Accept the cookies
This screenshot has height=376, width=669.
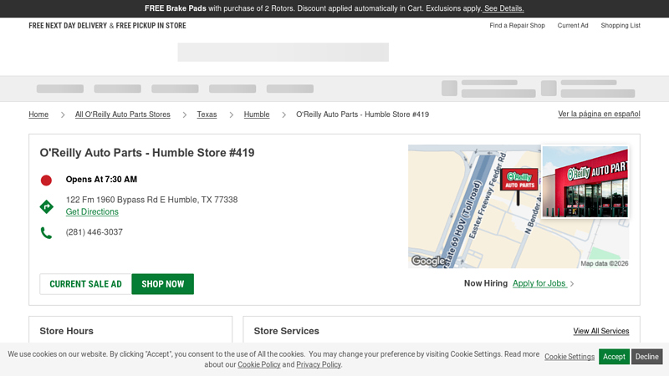pyautogui.click(x=614, y=357)
